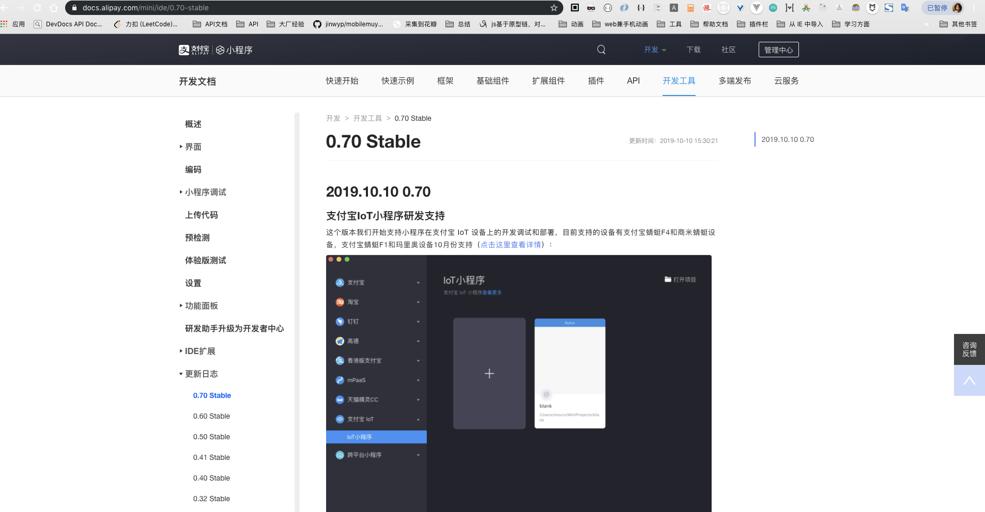Open 0.60 Stable in the changelog list
Viewport: 985px width, 512px height.
212,416
